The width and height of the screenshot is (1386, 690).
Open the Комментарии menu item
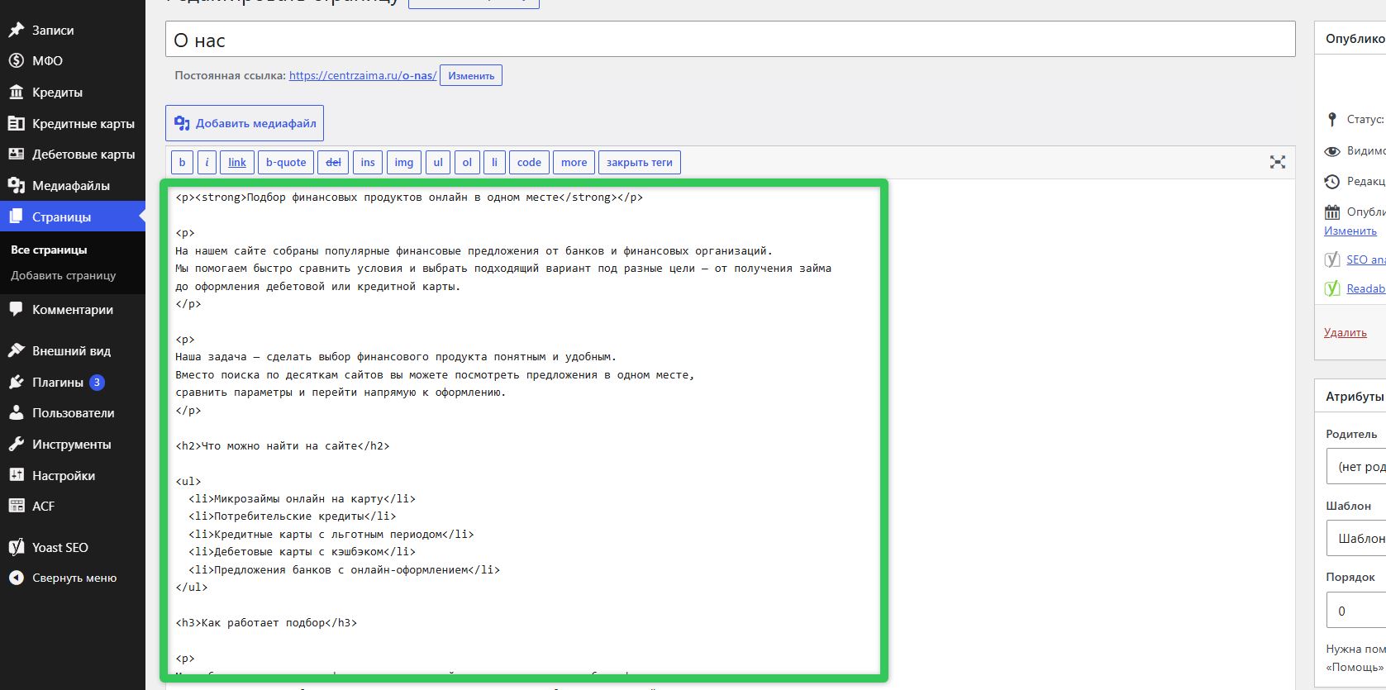click(73, 310)
